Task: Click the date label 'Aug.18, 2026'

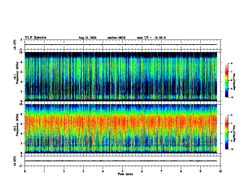Action: point(87,38)
